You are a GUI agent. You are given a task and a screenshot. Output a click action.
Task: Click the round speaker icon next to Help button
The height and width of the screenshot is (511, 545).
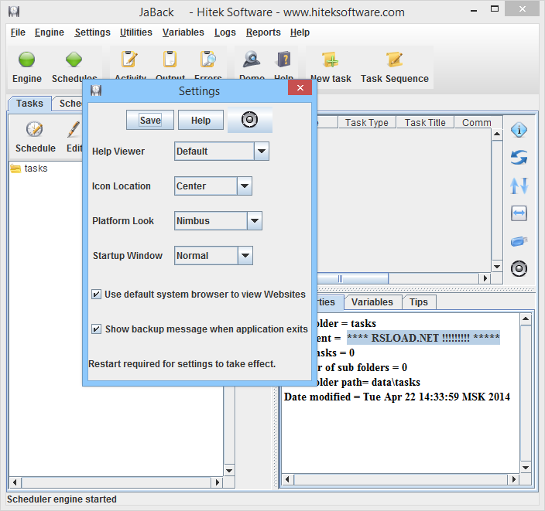click(249, 120)
